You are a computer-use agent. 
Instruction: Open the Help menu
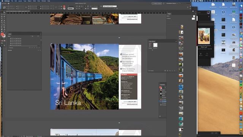click(x=49, y=1)
